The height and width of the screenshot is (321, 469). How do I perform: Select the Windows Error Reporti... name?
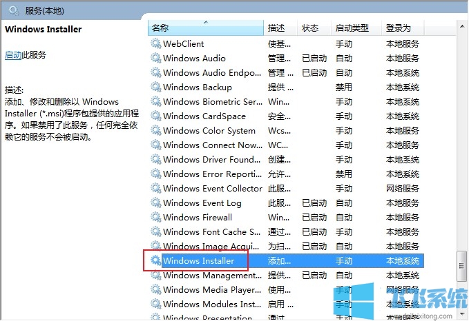(x=212, y=174)
